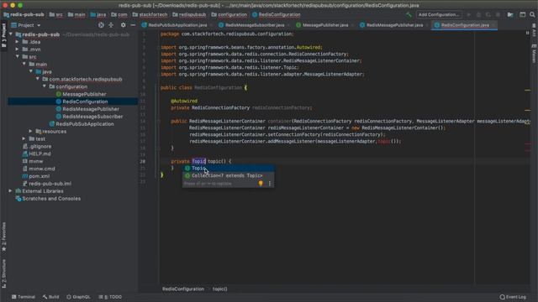
Task: Collapse the main folder
Action: pyautogui.click(x=24, y=64)
